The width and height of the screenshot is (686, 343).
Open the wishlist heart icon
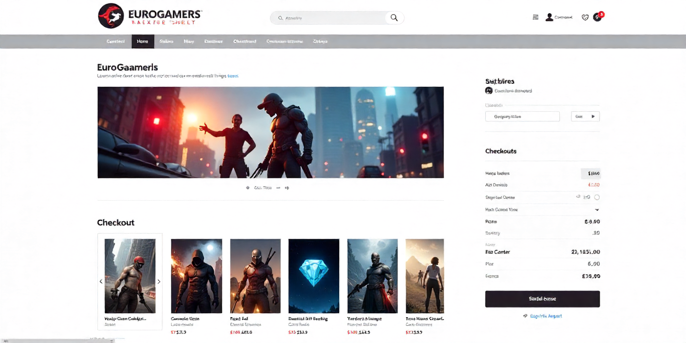(585, 17)
